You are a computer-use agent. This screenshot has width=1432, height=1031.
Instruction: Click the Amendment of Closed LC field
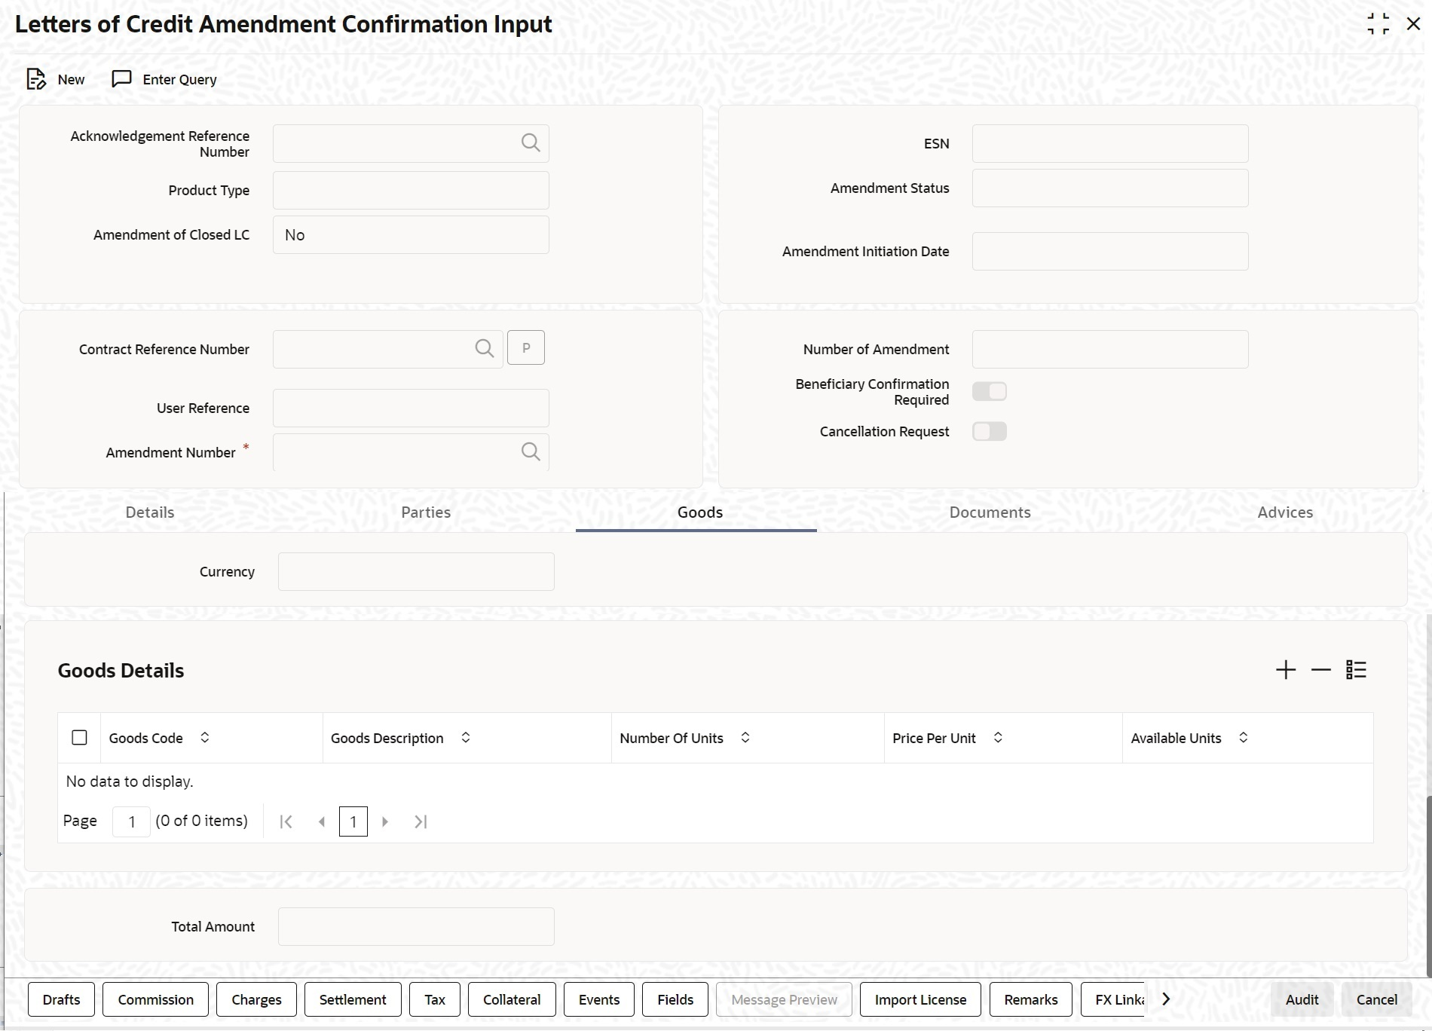tap(411, 234)
